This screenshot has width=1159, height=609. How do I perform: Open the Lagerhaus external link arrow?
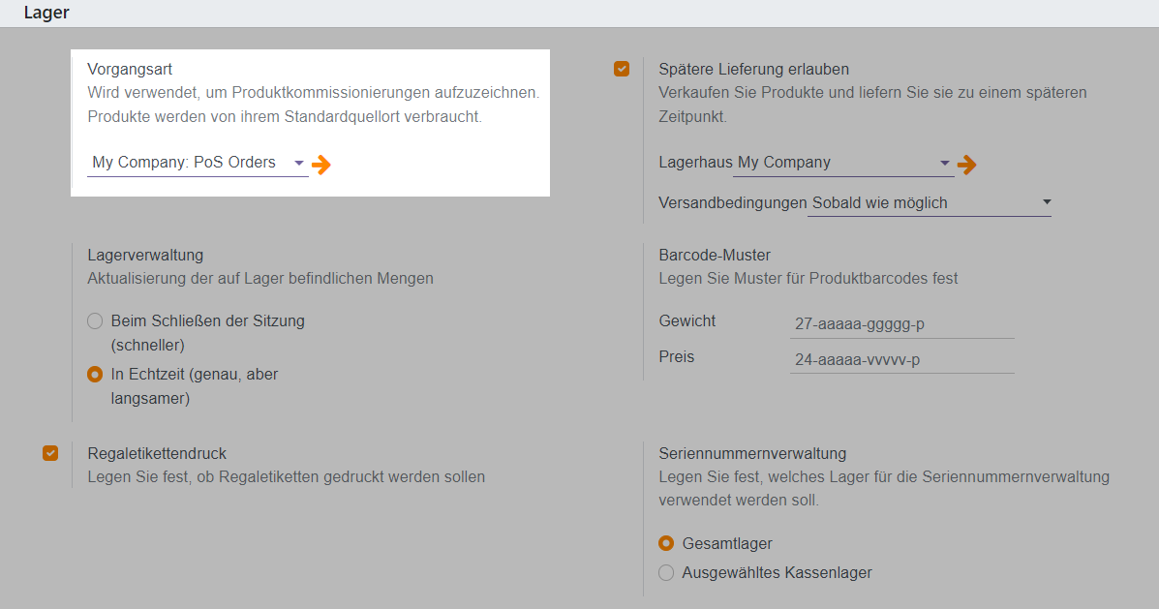point(966,165)
